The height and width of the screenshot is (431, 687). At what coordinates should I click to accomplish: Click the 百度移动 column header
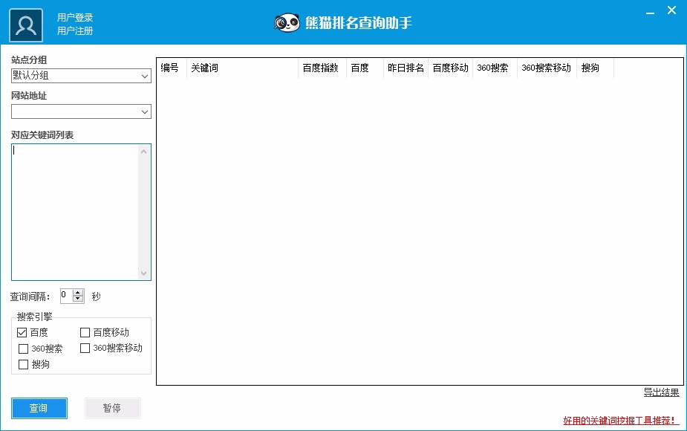tap(450, 68)
